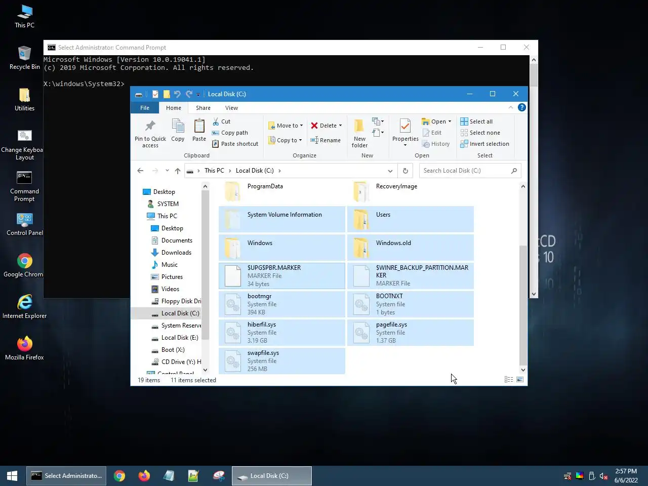Click 'Local Disk (C:)' in the address breadcrumb

click(x=255, y=171)
